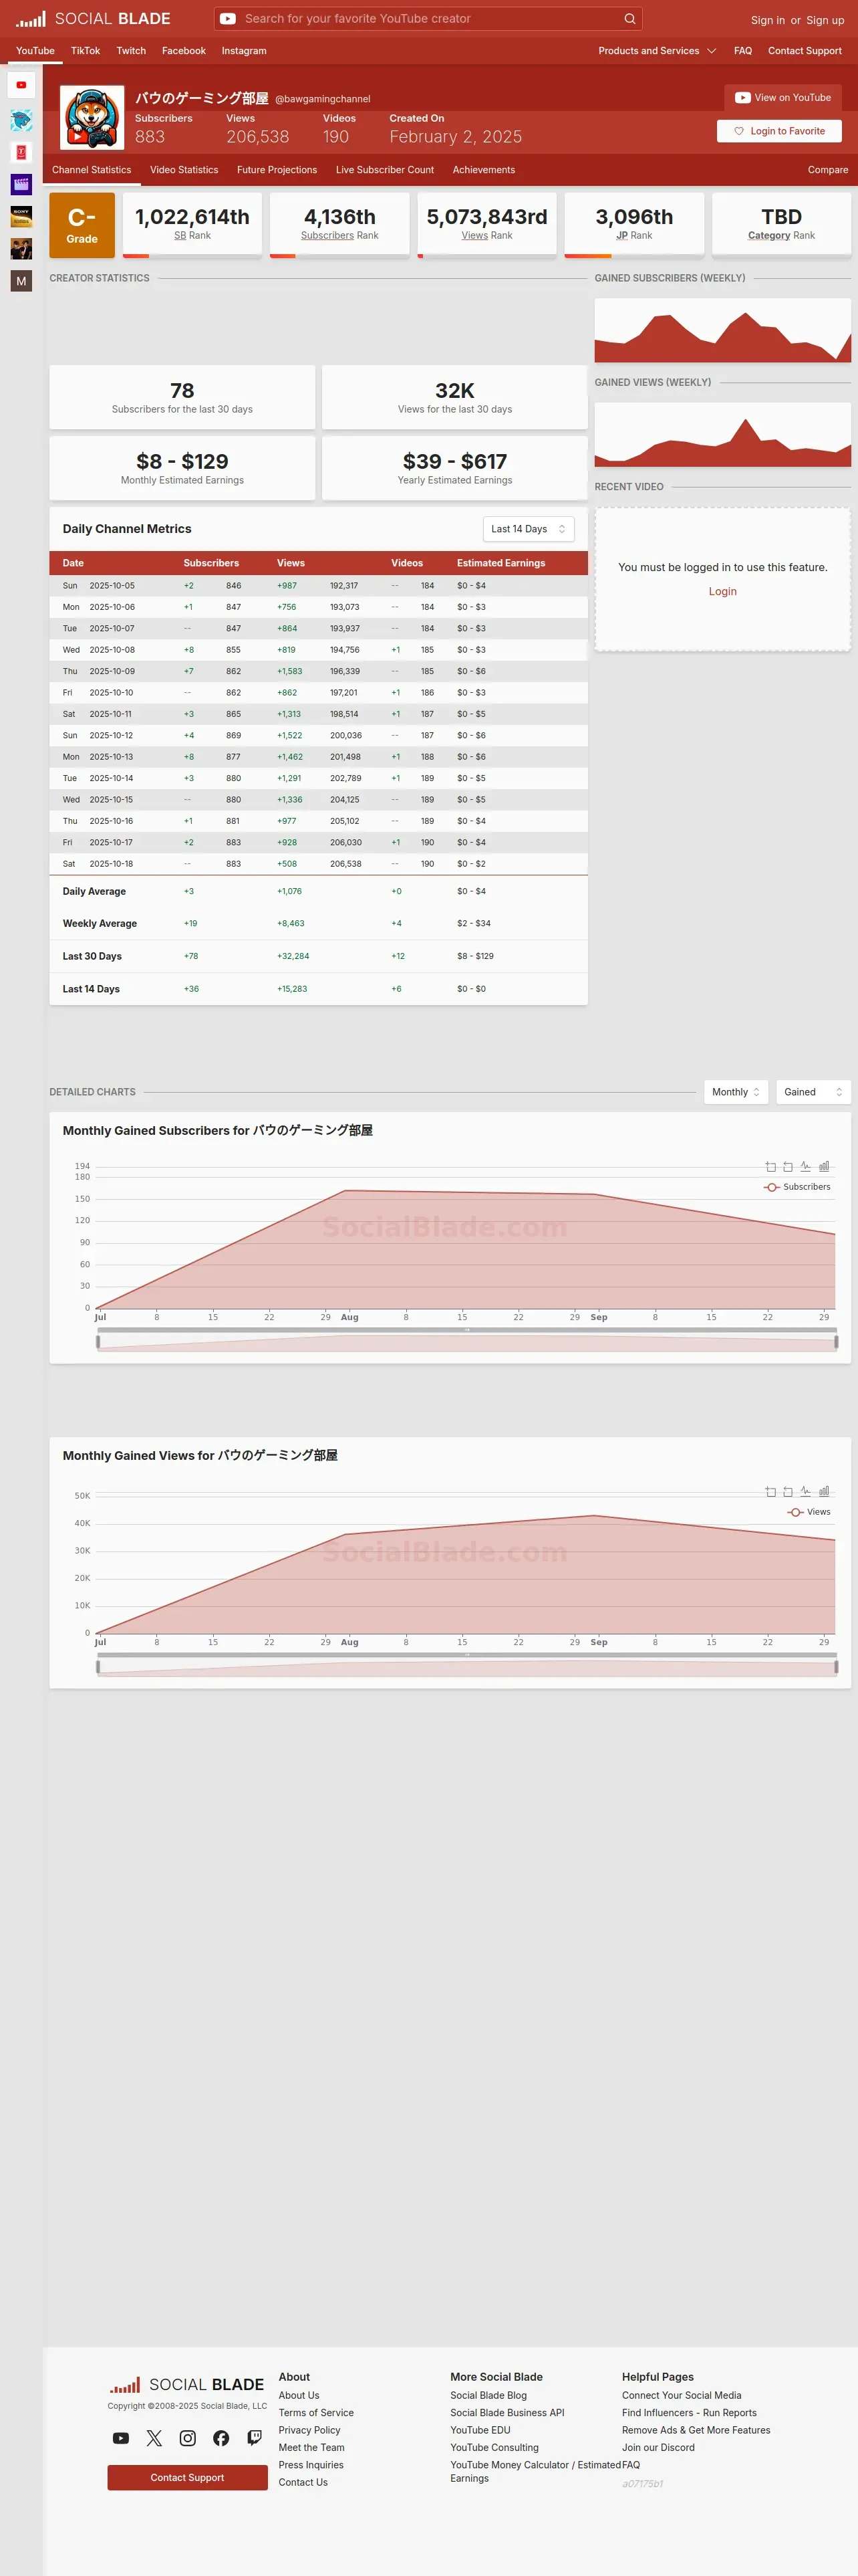The image size is (858, 2576).
Task: Open the Monthly period dropdown
Action: 736,1092
